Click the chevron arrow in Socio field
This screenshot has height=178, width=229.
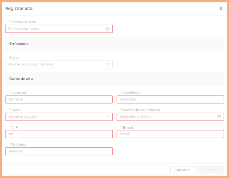pyautogui.click(x=108, y=64)
